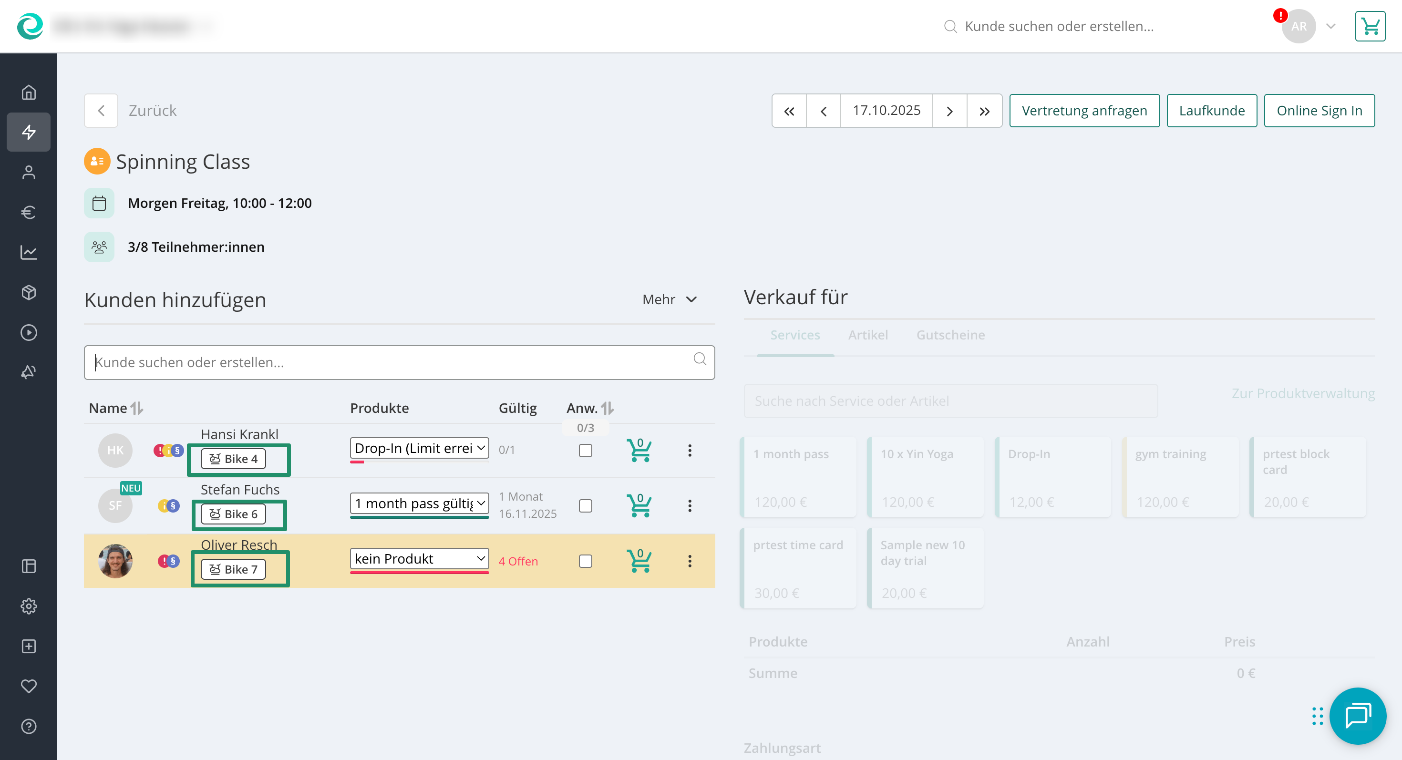Viewport: 1402px width, 760px height.
Task: Open Oliver Resch's kein Produkt dropdown
Action: click(419, 559)
